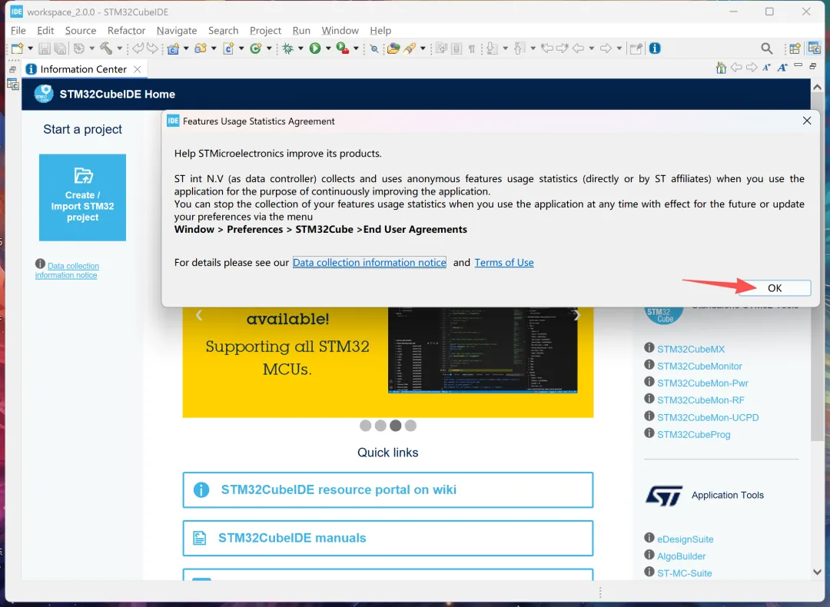Click the Previous Annotation icon
This screenshot has width=830, height=607.
520,48
